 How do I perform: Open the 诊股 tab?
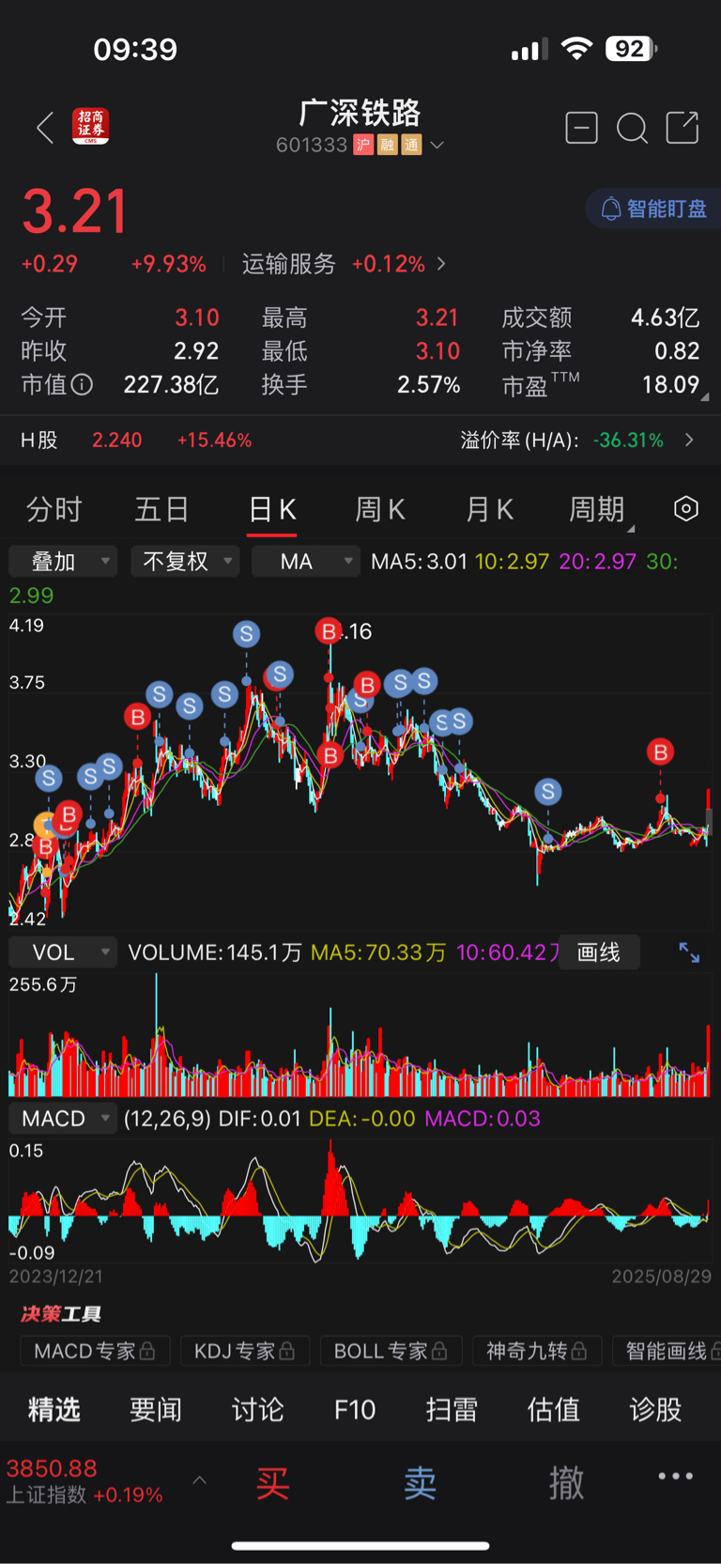pos(655,1409)
